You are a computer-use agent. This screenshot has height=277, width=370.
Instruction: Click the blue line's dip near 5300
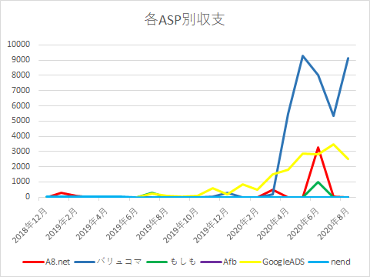(333, 116)
